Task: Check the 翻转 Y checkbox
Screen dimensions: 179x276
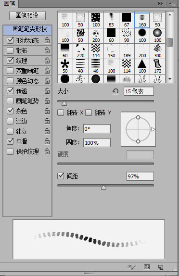Action: tap(89, 113)
